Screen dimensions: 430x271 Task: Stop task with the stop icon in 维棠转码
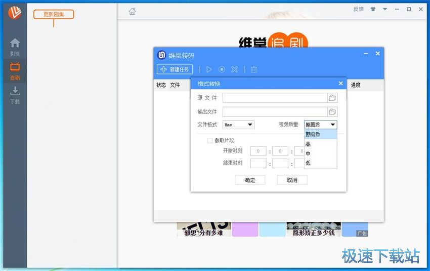pos(222,69)
